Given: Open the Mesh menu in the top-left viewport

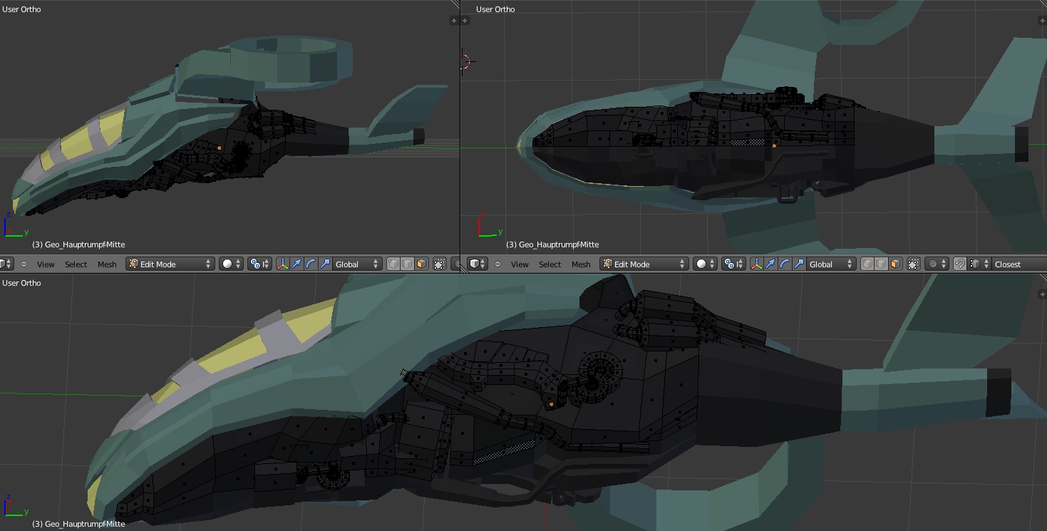Looking at the screenshot, I should click(x=107, y=264).
